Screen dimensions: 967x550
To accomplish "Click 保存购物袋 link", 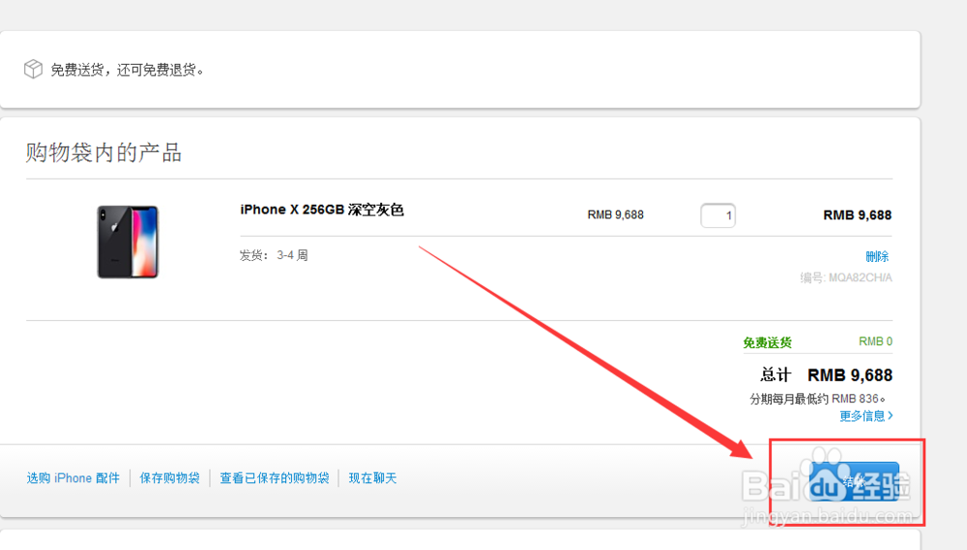I will point(169,478).
